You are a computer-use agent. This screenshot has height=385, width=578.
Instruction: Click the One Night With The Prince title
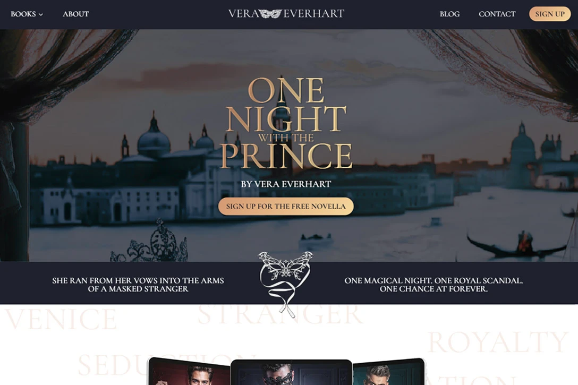pos(286,123)
